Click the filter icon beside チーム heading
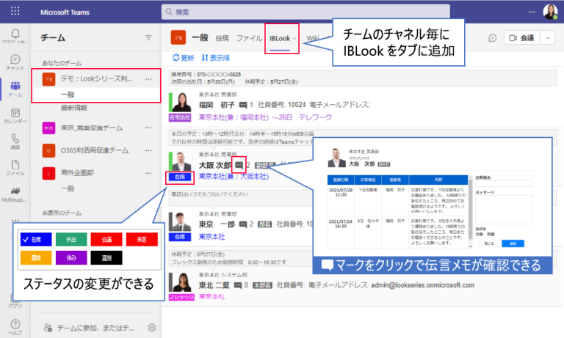 148,37
